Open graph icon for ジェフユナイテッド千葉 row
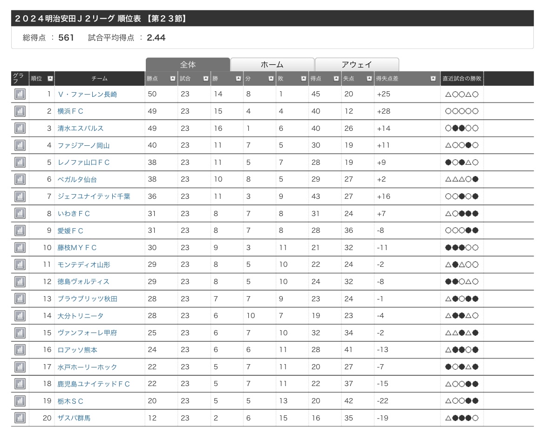The image size is (545, 441). [x=20, y=197]
